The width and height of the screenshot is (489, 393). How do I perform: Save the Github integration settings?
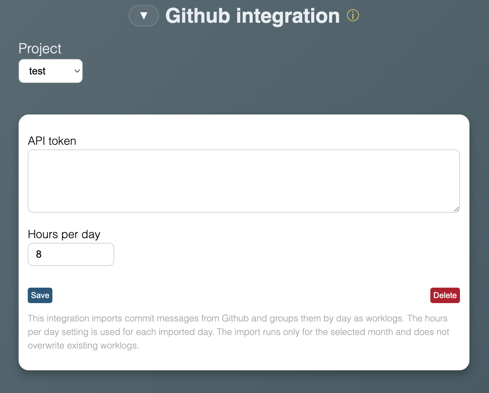(40, 295)
